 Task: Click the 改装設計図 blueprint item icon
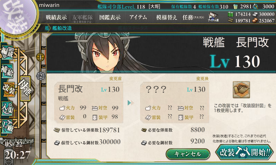241,90
